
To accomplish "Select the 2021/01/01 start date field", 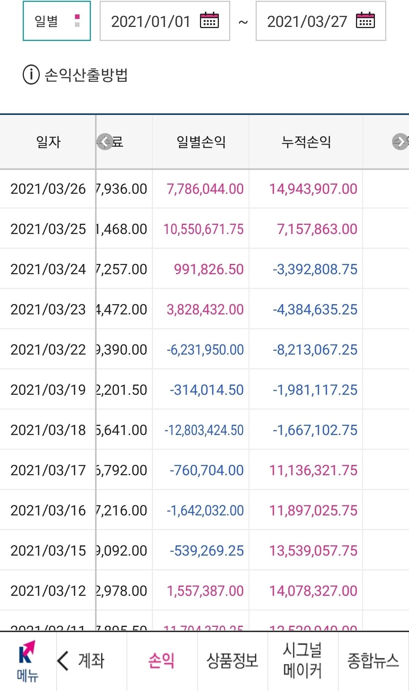I will click(x=151, y=21).
